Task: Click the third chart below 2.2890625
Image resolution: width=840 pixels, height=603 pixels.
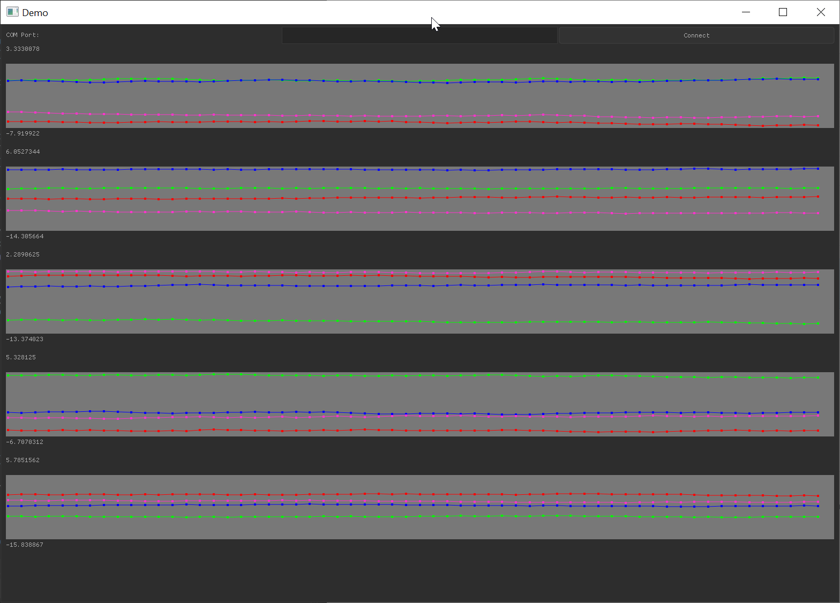Action: pyautogui.click(x=420, y=301)
